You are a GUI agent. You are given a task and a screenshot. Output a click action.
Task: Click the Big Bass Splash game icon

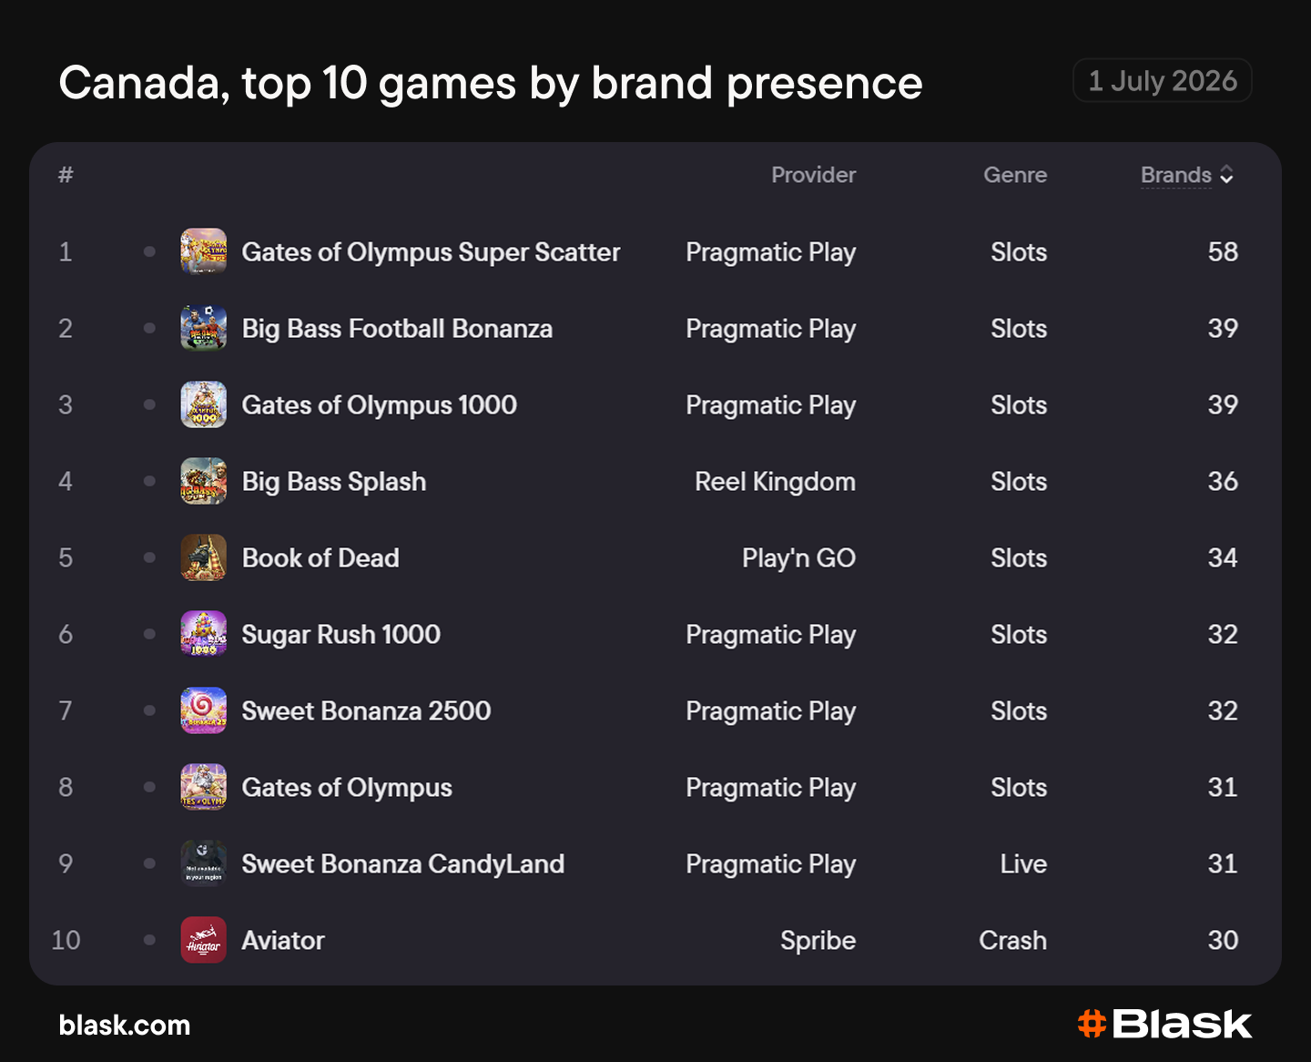204,481
